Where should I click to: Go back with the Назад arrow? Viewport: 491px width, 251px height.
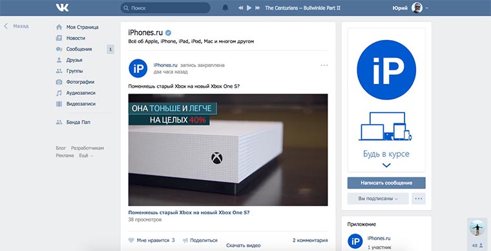[x=6, y=26]
